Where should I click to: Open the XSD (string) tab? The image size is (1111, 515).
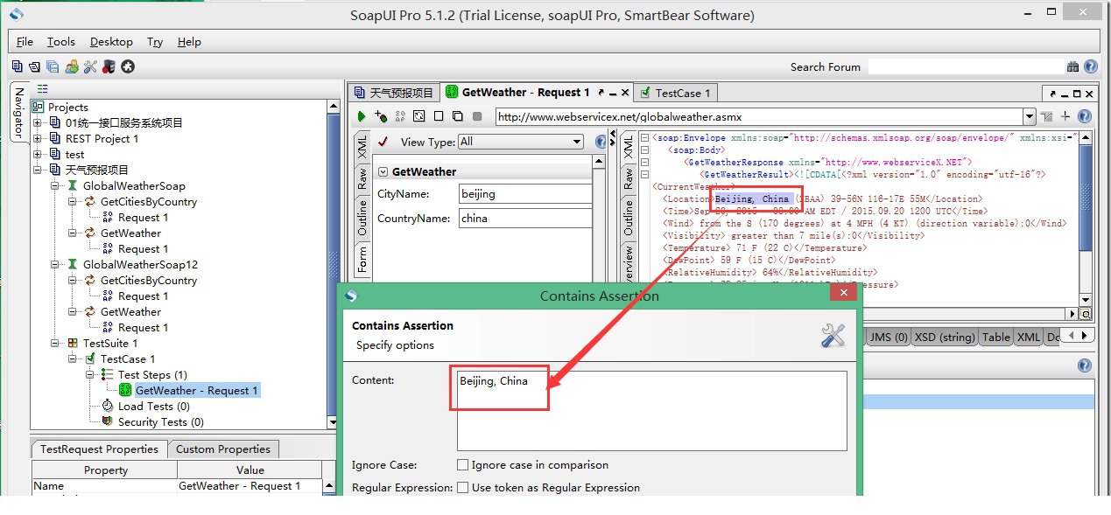pyautogui.click(x=945, y=337)
